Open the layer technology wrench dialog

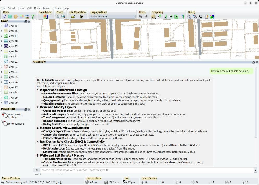tap(195, 16)
